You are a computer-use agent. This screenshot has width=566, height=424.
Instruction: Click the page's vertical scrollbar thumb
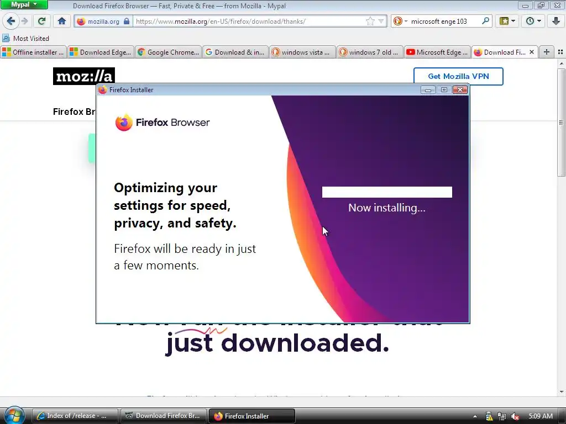(x=562, y=123)
